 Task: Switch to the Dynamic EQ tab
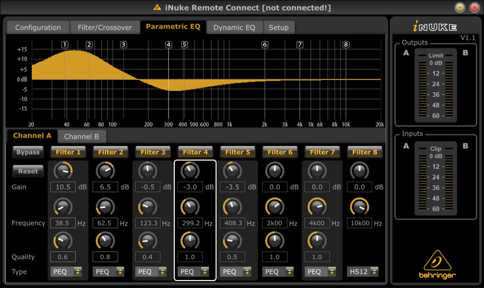click(x=234, y=27)
